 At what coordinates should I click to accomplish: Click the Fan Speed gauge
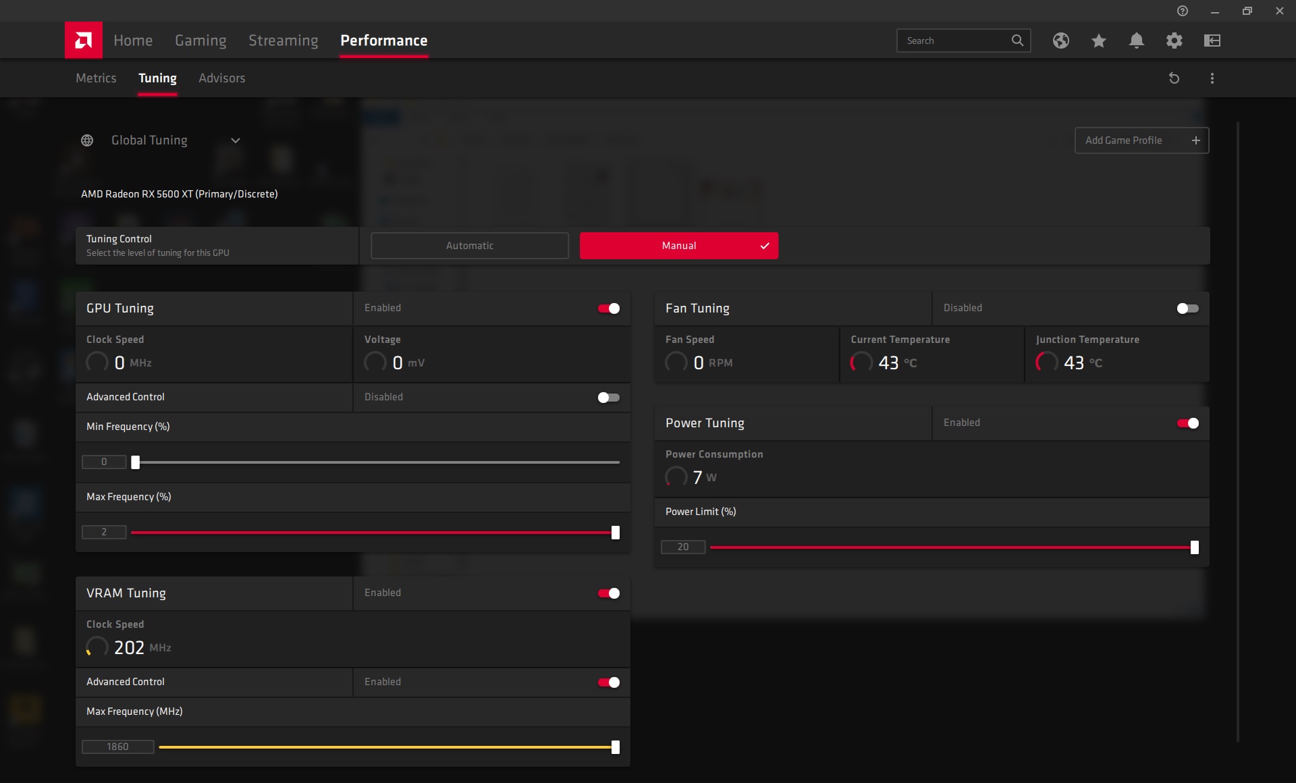click(x=676, y=362)
